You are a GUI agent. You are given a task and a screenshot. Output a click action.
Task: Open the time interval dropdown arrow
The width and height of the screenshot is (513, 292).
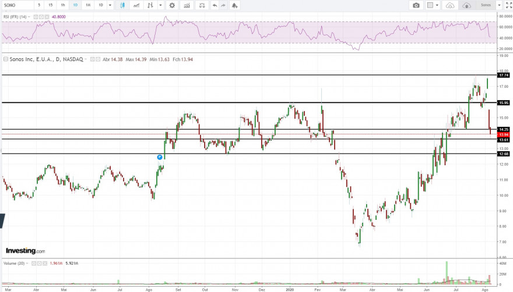(110, 5)
